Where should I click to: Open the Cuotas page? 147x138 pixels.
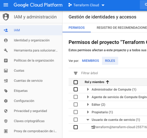[x=31, y=71]
